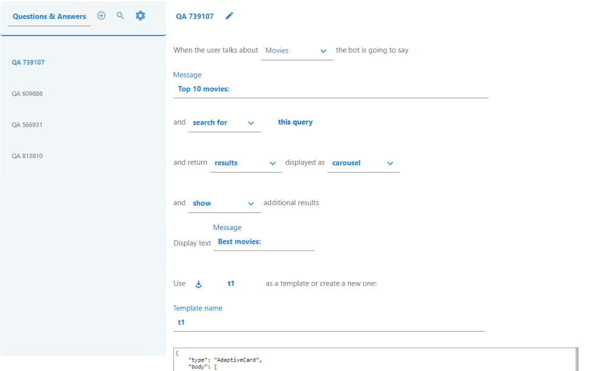Click the pencil icon to rename QA 739107
Screen dimensions: 614x371
229,16
